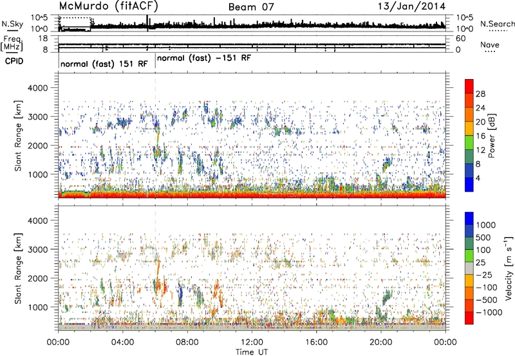515x356 pixels.
Task: Click 'Slant Range [km]' label of velocity panel
Action: pos(18,268)
